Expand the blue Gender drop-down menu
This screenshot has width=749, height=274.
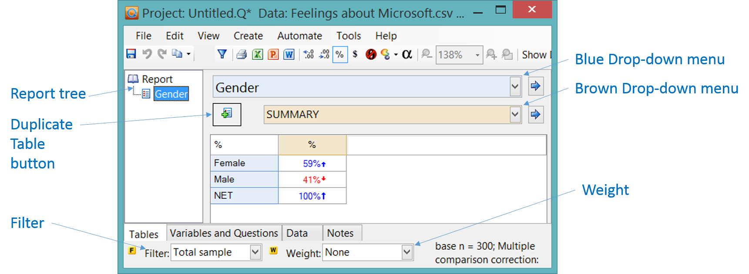515,86
